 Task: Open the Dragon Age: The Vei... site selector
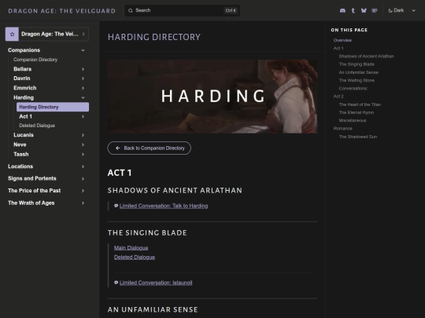click(47, 34)
